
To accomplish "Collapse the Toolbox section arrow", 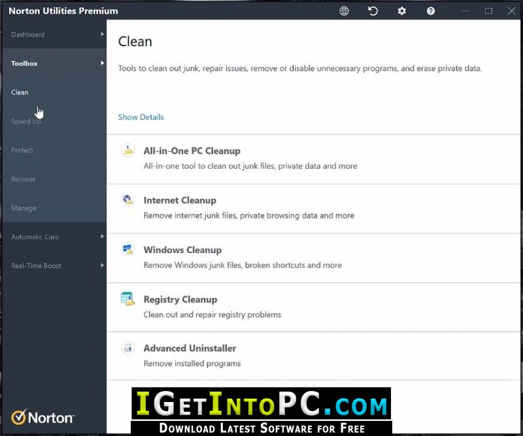I will pyautogui.click(x=103, y=63).
